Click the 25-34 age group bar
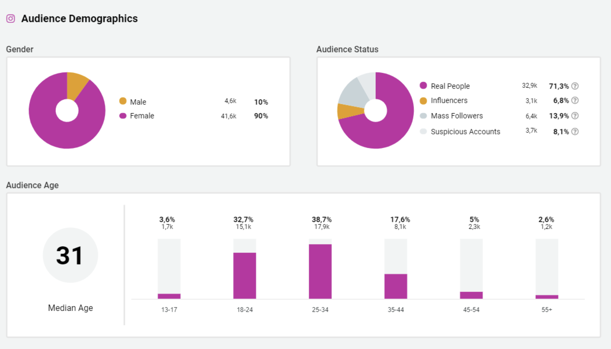 click(320, 271)
